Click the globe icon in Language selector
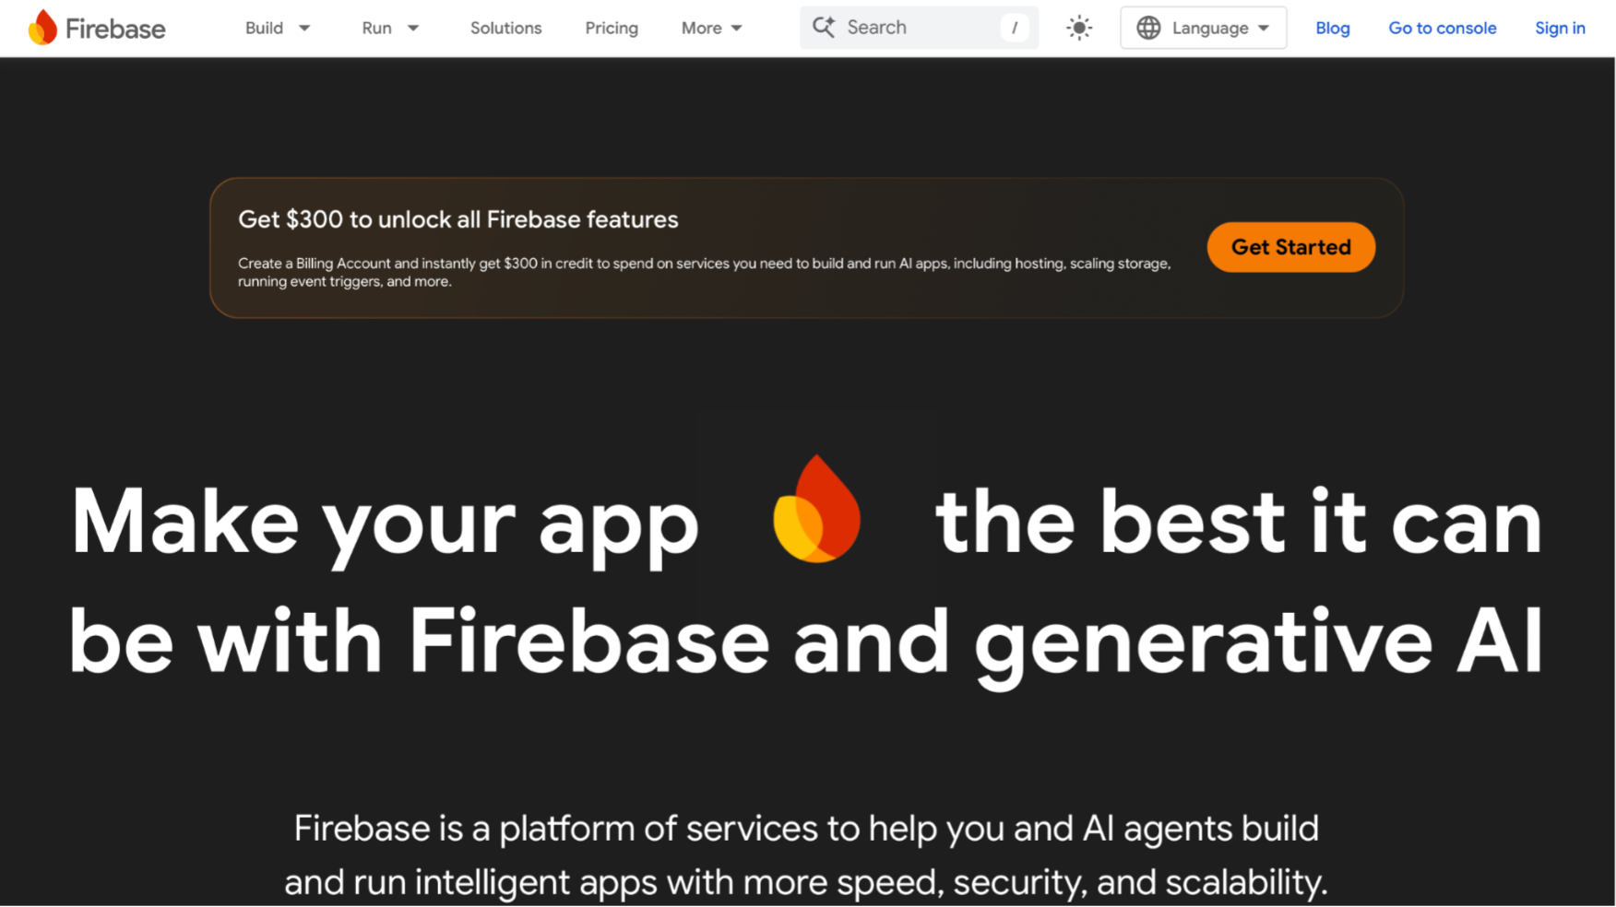Viewport: 1616px width, 907px height. coord(1148,28)
